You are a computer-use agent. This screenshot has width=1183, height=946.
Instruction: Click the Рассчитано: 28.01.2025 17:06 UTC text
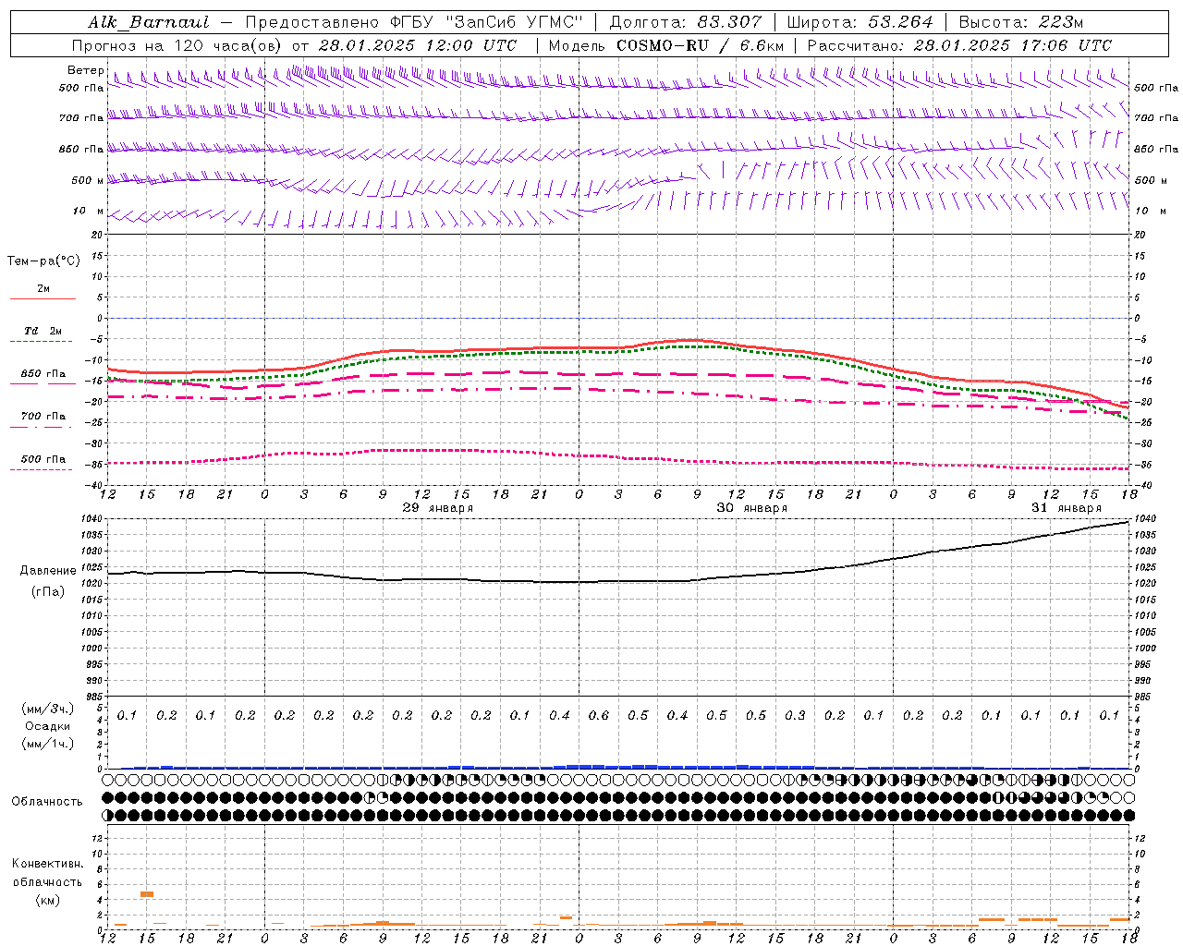pos(959,45)
